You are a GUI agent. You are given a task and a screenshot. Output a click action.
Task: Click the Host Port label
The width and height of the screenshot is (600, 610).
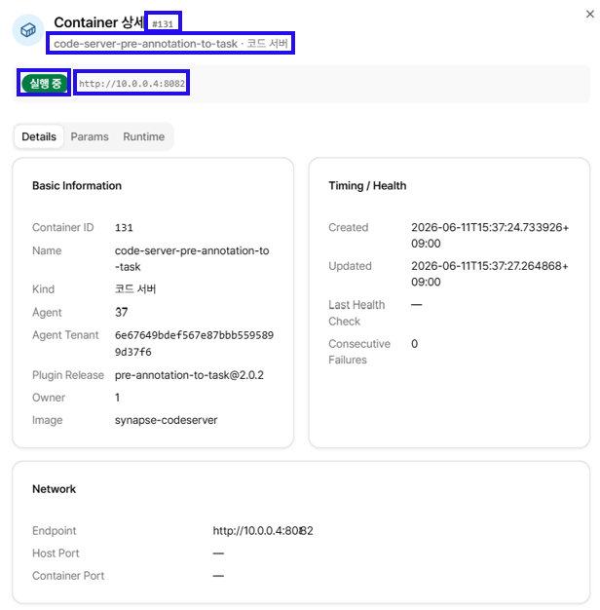56,553
